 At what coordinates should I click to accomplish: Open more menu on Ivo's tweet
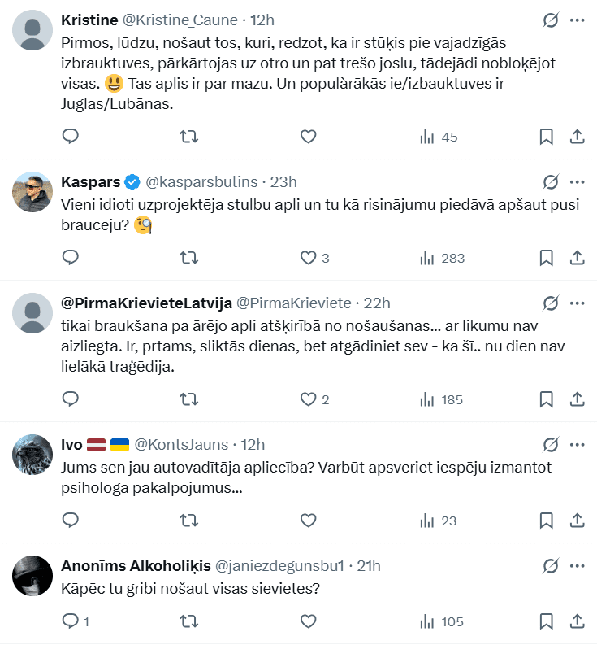click(x=577, y=444)
